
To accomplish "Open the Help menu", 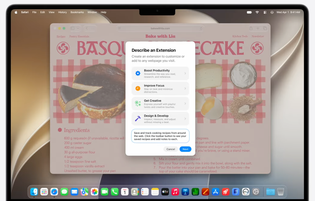I will [x=104, y=12].
